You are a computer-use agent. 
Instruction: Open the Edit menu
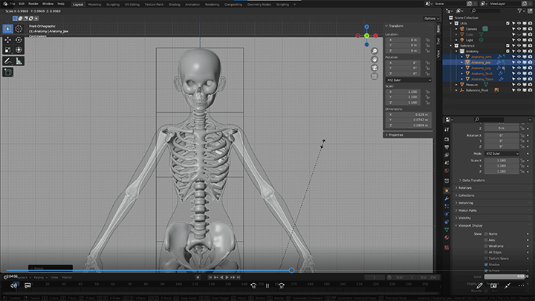[22, 4]
